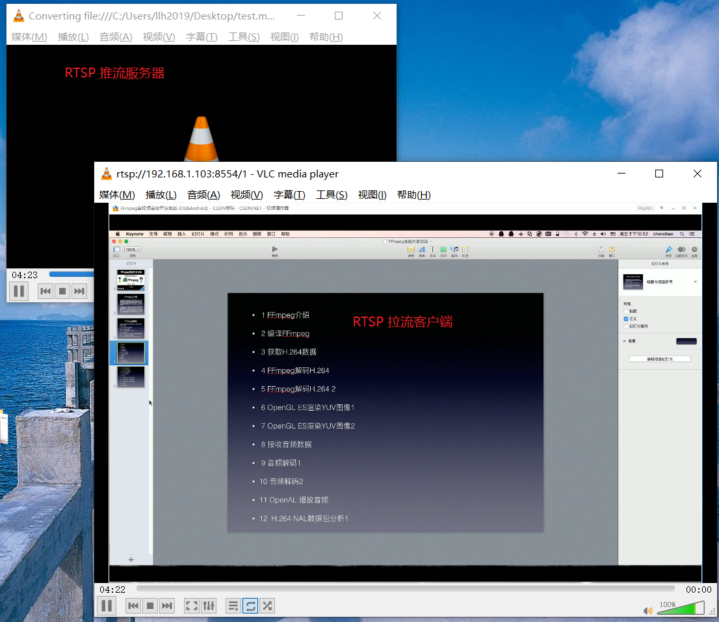Viewport: 719px width, 622px height.
Task: Open the 媒体(M) menu in the client
Action: [116, 194]
